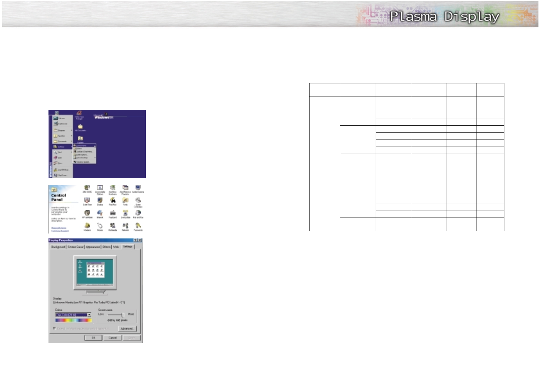This screenshot has width=541, height=382.
Task: Choose Control Panel in the Settings submenu
Action: click(x=84, y=146)
